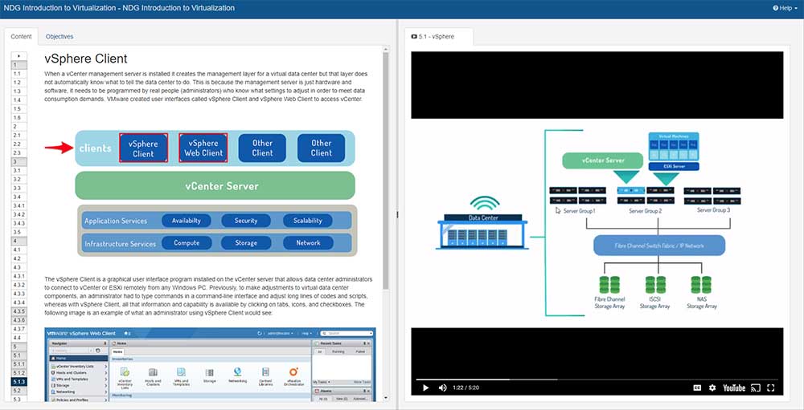
Task: Select the highlighted subsection 5.1.3
Action: tap(19, 382)
